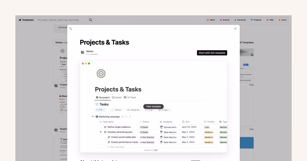
Task: Switch to the Board view tab
Action: click(116, 97)
